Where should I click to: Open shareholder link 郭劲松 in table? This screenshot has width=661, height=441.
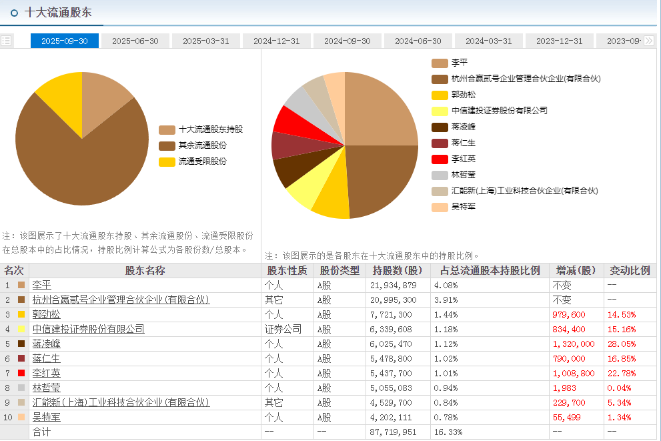47,314
